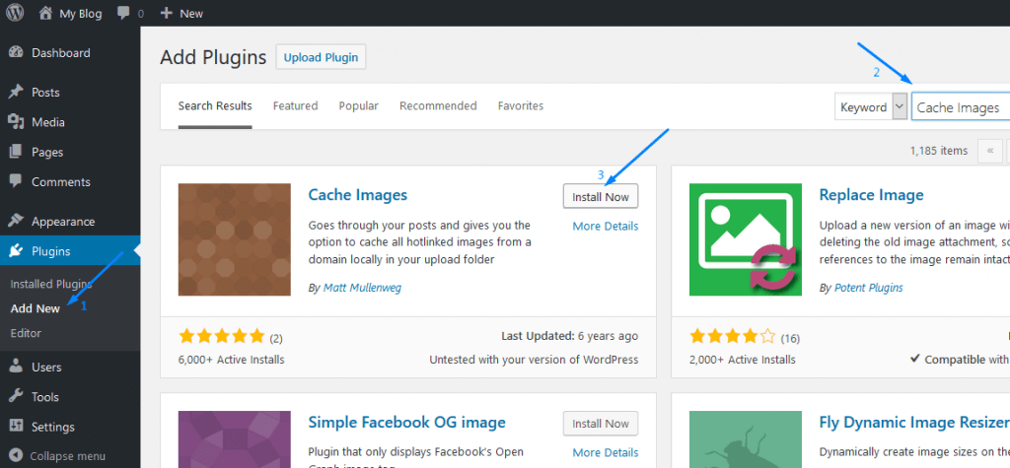Open Installed Plugins submenu item
Screen dimensions: 1010x468
pos(51,284)
